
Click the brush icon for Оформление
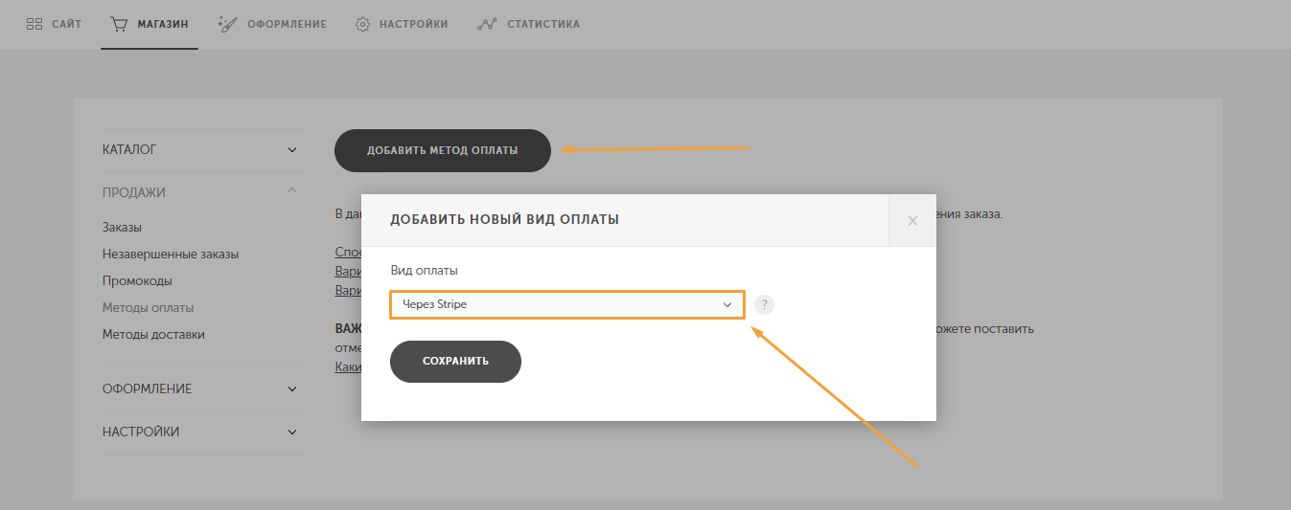(x=227, y=24)
